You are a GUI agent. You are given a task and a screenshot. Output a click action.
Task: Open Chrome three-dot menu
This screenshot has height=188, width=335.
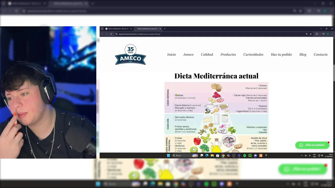333,34
